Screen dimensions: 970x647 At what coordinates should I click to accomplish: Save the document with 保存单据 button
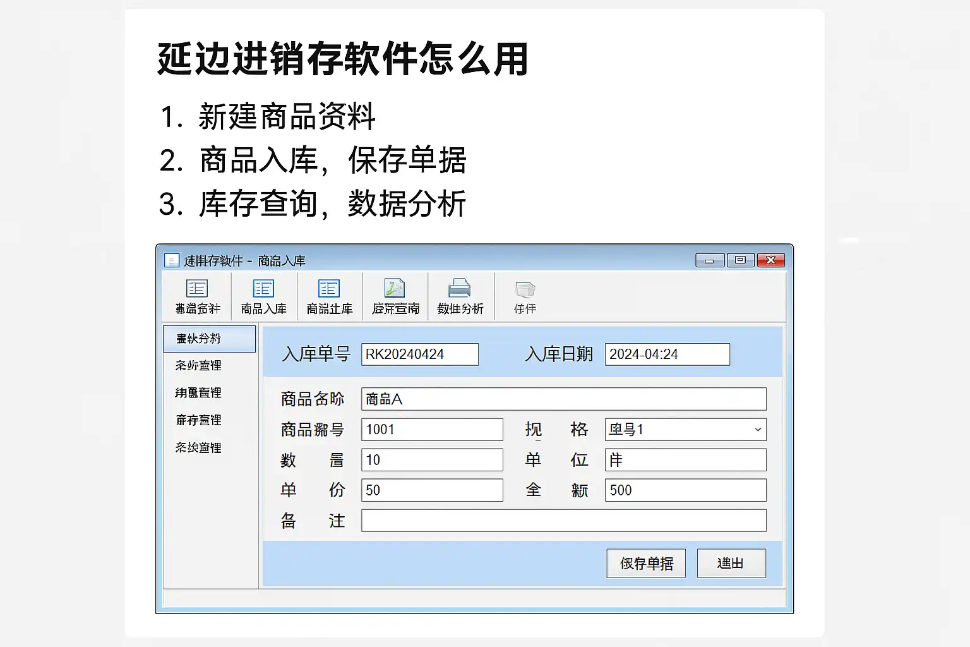pos(646,563)
